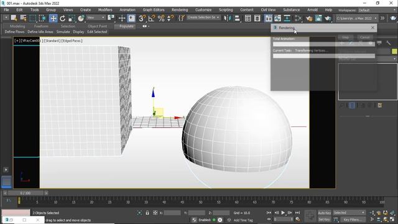Switch to Populate ribbon tab

126,26
